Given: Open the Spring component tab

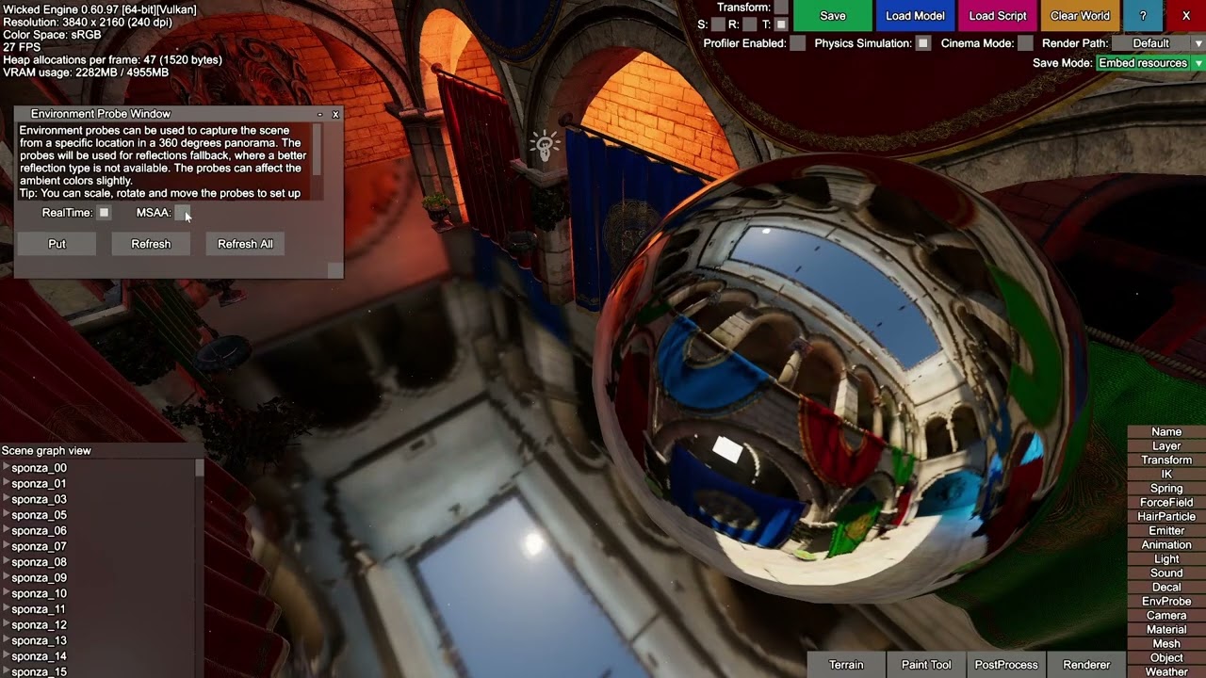Looking at the screenshot, I should [1166, 489].
